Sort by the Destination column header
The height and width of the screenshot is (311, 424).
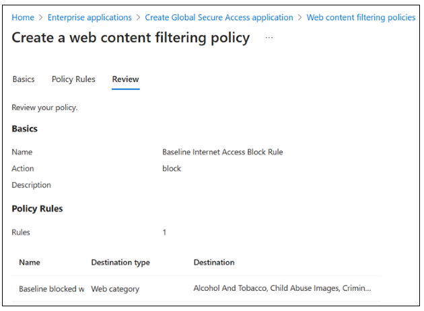point(214,263)
